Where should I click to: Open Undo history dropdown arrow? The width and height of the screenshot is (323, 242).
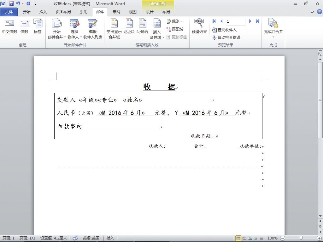tap(23, 3)
